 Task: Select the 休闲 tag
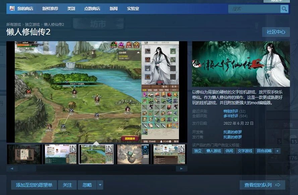[x=229, y=151]
